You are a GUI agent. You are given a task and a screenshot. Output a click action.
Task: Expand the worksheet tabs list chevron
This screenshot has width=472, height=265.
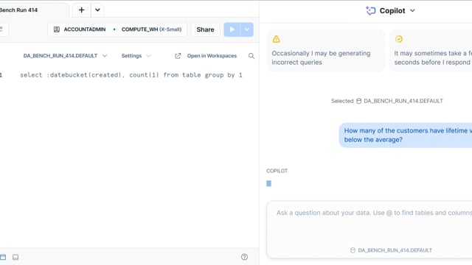point(97,10)
